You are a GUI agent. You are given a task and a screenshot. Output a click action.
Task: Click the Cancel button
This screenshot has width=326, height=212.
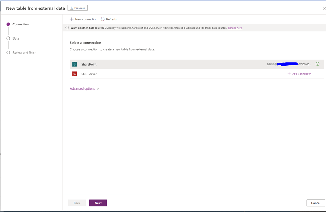point(315,203)
